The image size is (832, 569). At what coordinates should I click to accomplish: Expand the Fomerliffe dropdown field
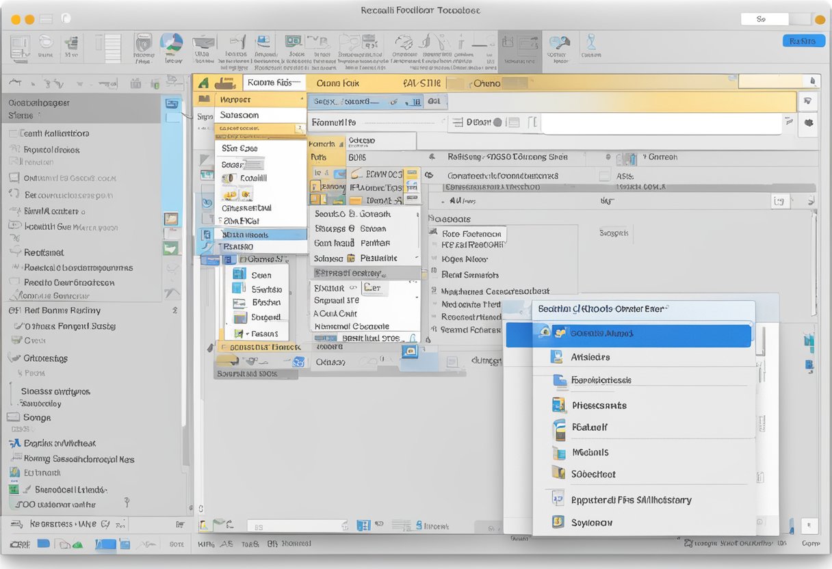coord(376,123)
